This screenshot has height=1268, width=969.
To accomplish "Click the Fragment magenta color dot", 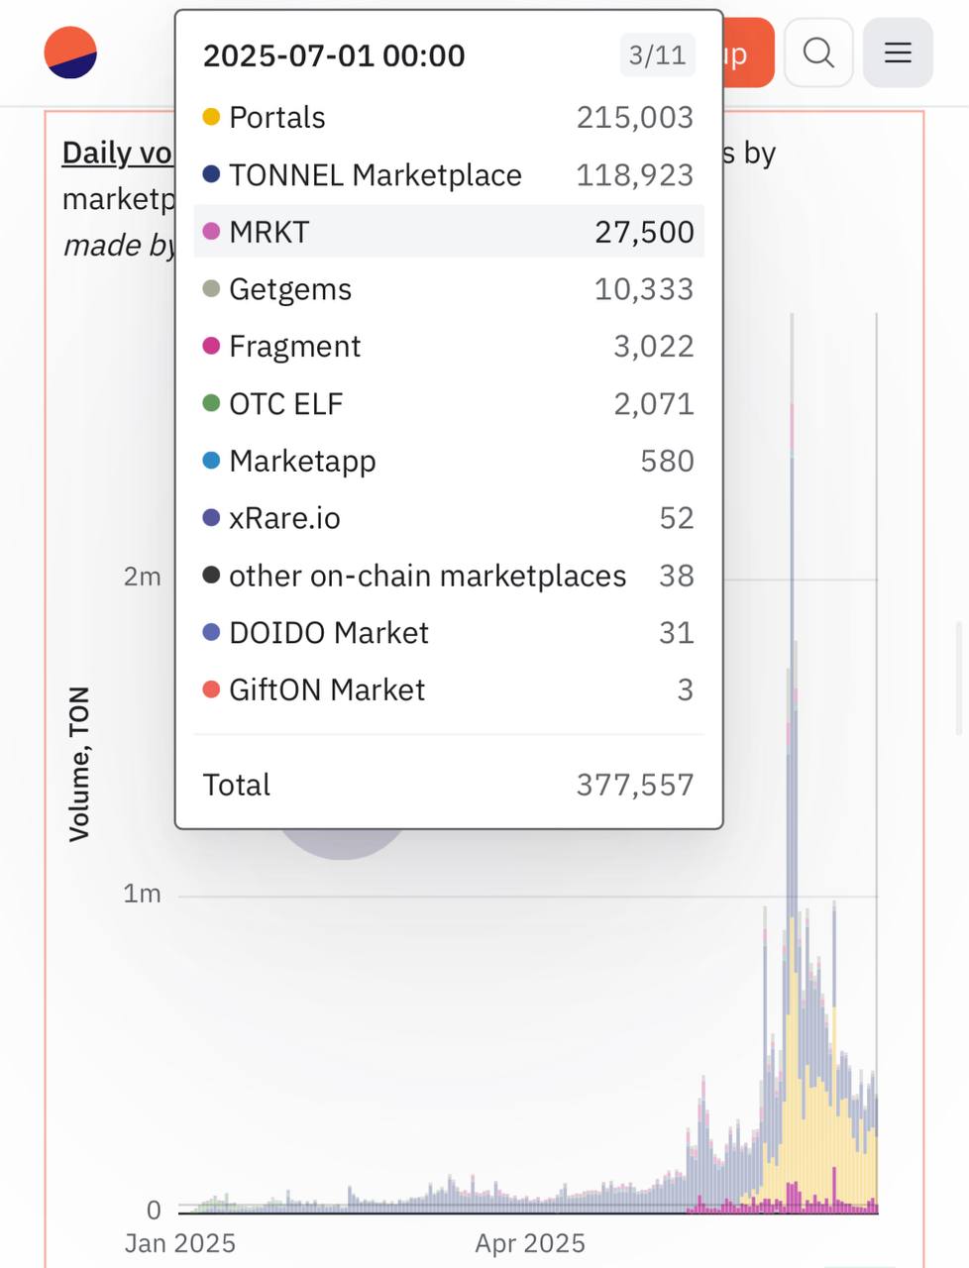I will 211,346.
